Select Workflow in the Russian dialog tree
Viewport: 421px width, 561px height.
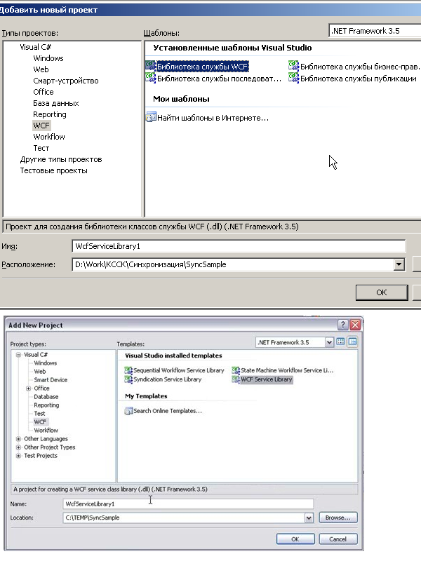coord(49,137)
